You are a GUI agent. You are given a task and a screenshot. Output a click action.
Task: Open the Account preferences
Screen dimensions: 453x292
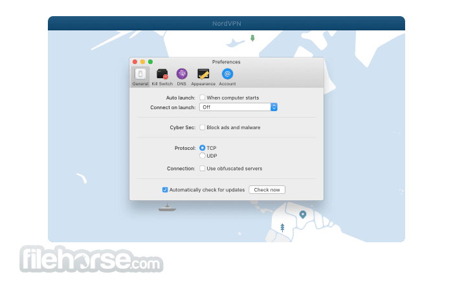point(227,77)
